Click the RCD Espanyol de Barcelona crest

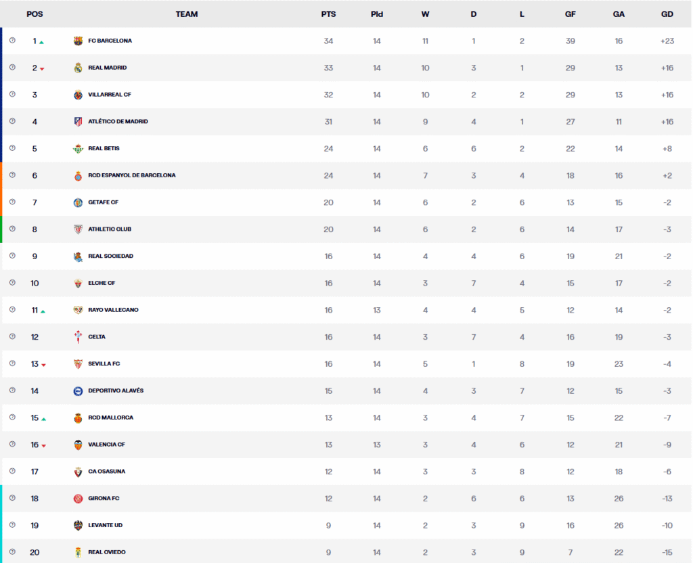78,175
